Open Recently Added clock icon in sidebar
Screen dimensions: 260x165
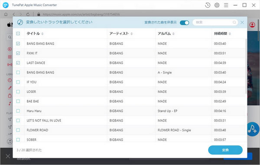point(10,80)
